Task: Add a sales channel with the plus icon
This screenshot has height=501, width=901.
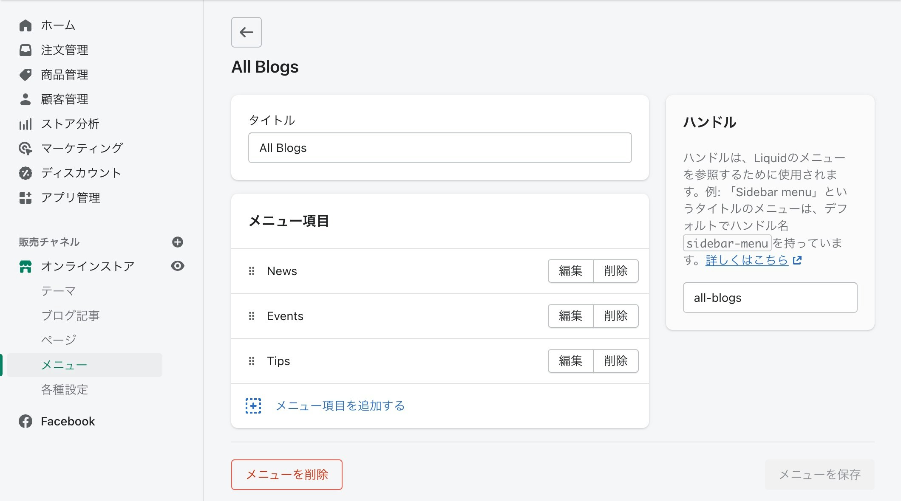Action: pos(178,242)
